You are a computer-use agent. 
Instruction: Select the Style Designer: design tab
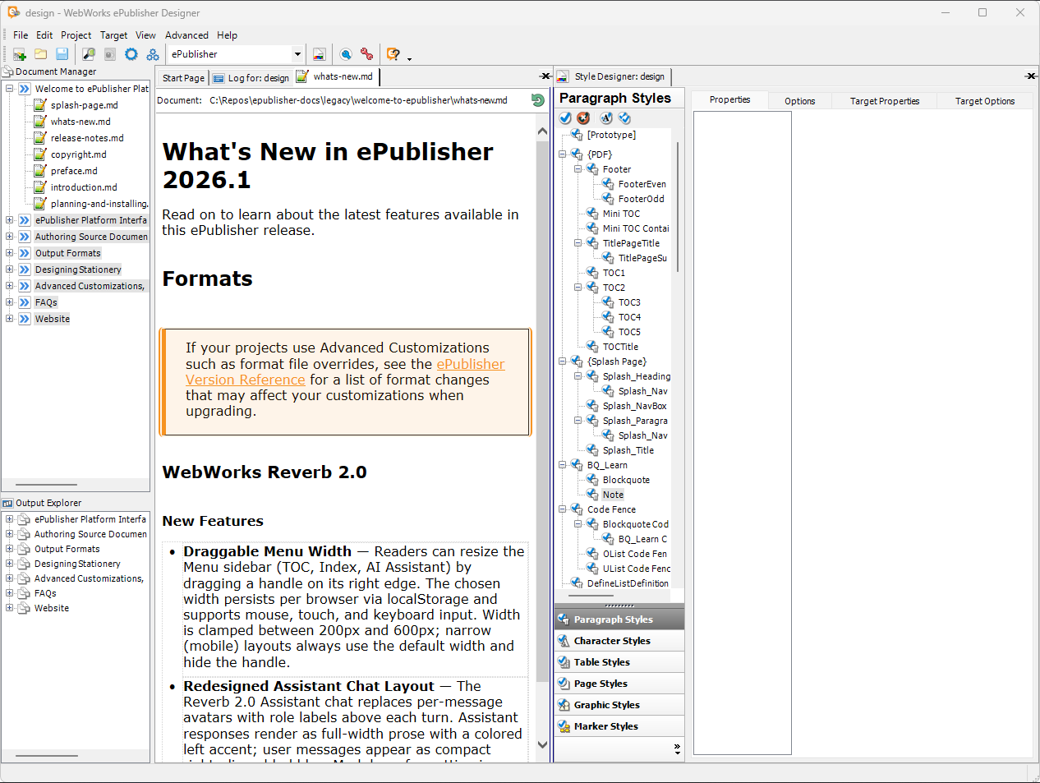tap(612, 77)
